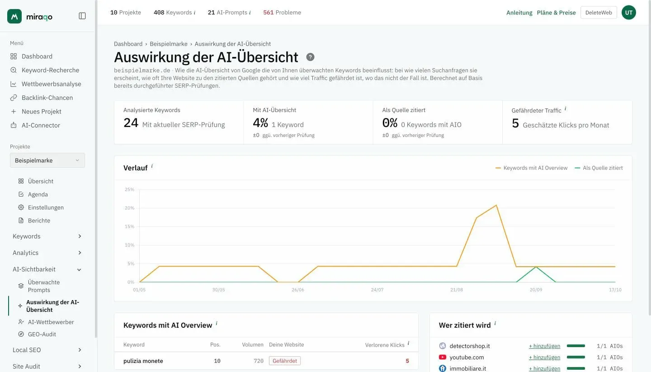The image size is (651, 372).
Task: Expand the Local SEO section
Action: click(47, 350)
